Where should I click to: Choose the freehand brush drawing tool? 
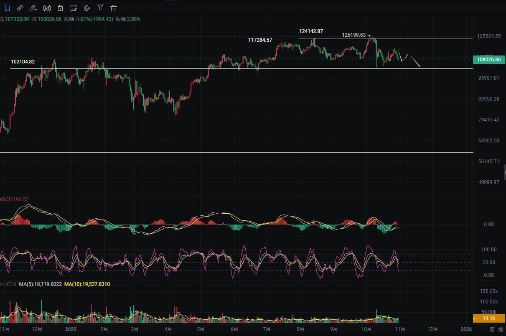pyautogui.click(x=33, y=8)
